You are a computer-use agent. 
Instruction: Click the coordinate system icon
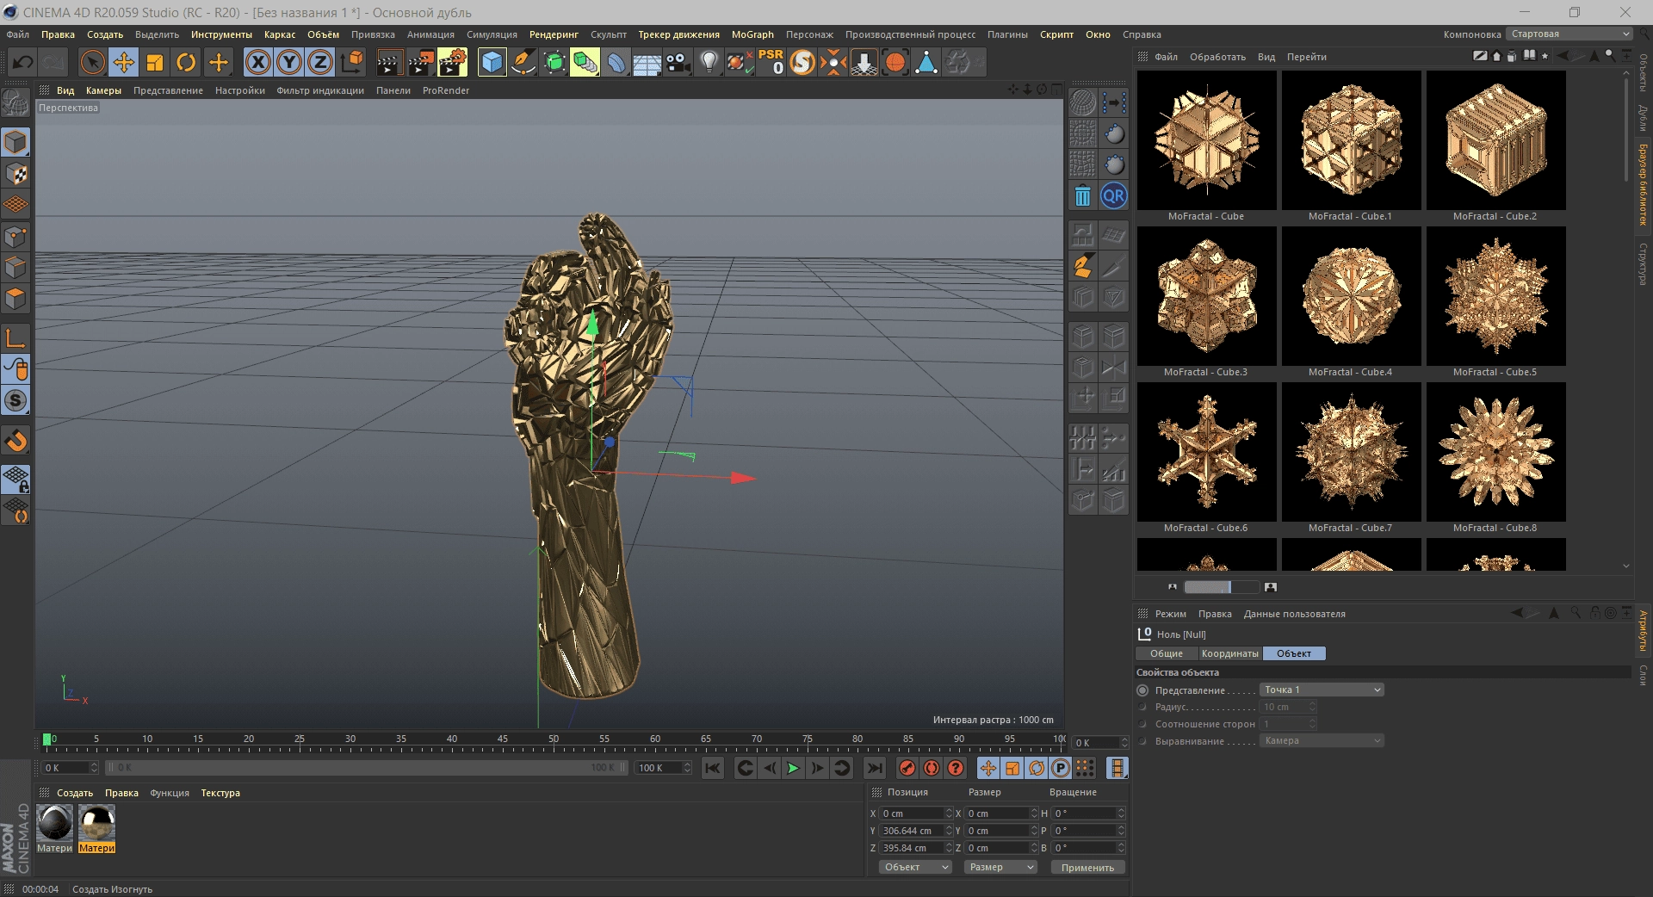[x=352, y=62]
